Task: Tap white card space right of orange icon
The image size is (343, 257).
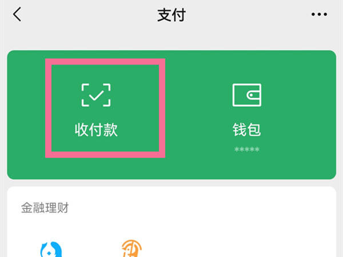Action: click(x=241, y=247)
